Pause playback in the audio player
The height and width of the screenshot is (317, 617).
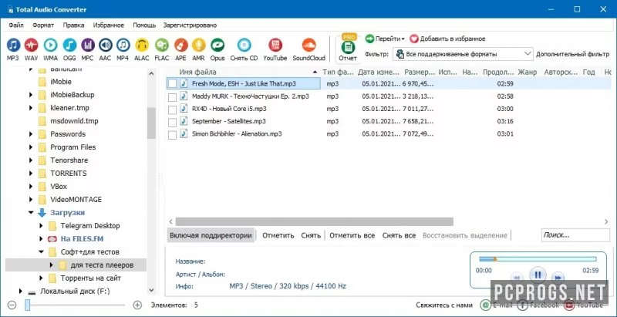(538, 275)
